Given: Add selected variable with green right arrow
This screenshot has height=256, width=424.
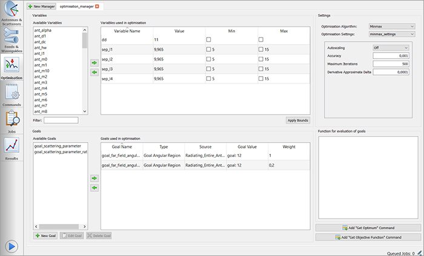Looking at the screenshot, I should [x=94, y=62].
